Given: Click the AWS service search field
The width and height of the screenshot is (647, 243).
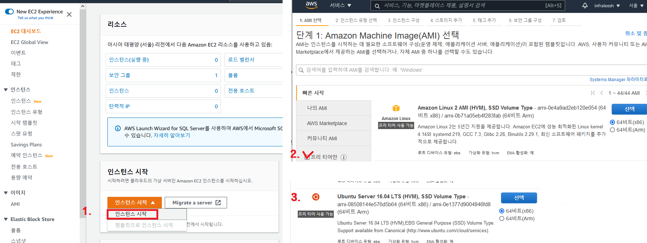Looking at the screenshot, I should point(468,5).
